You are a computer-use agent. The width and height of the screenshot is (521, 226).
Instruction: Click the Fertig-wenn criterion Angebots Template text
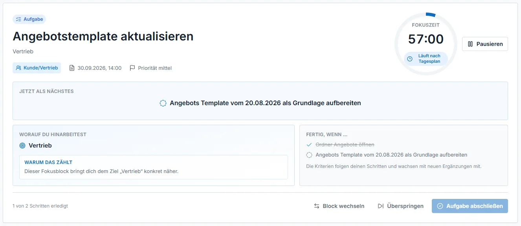click(x=391, y=155)
